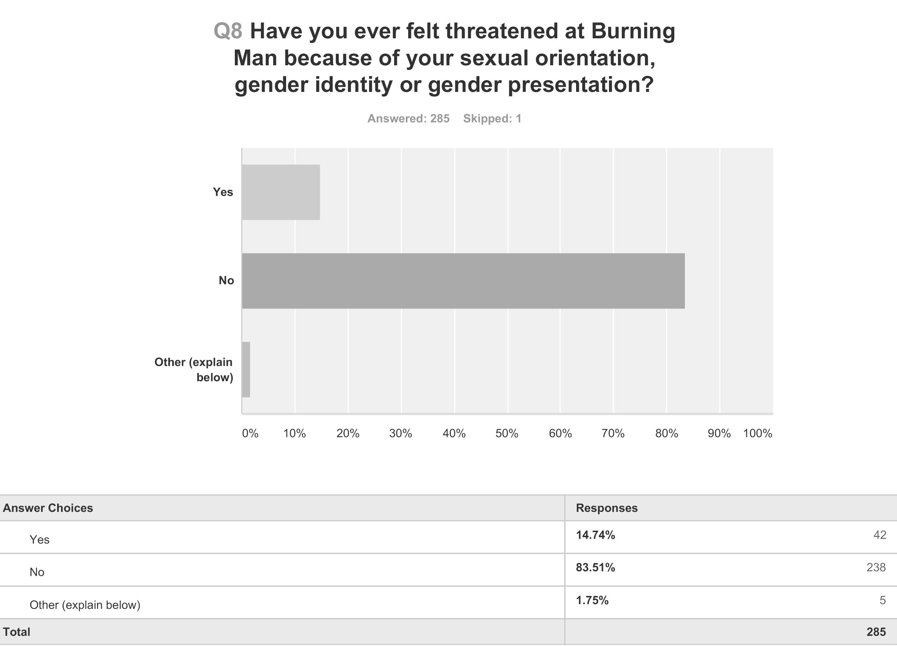Click the No bar in the chart

463,281
